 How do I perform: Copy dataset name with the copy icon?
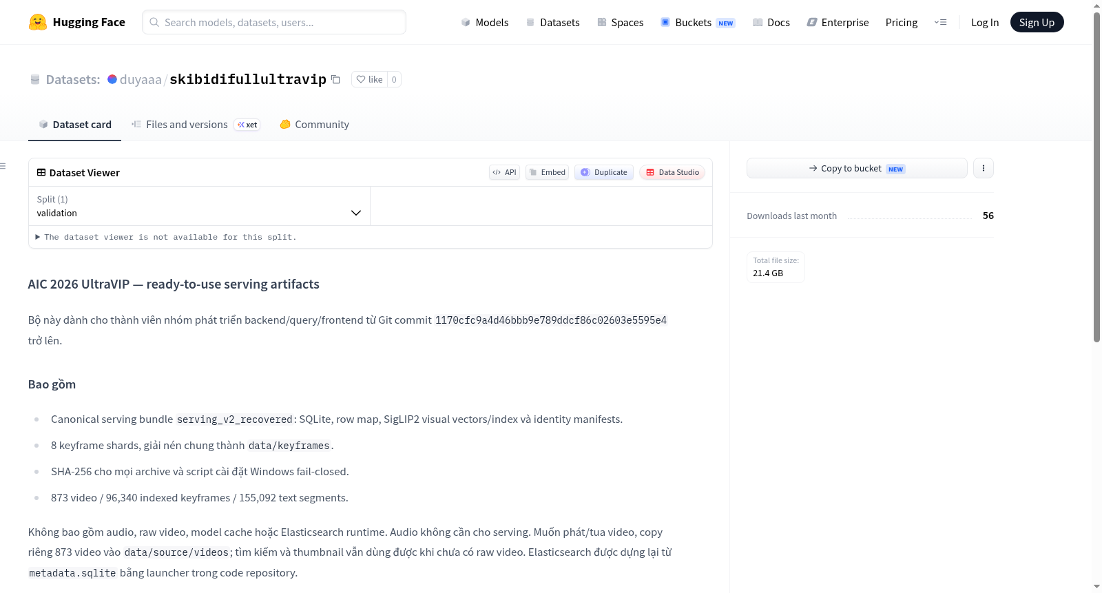click(x=335, y=79)
